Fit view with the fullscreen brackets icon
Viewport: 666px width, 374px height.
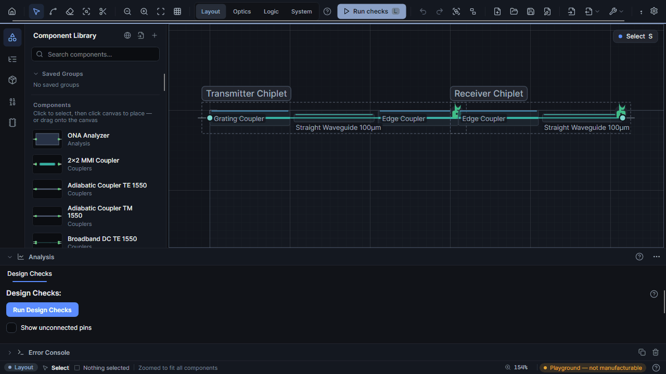tap(161, 11)
